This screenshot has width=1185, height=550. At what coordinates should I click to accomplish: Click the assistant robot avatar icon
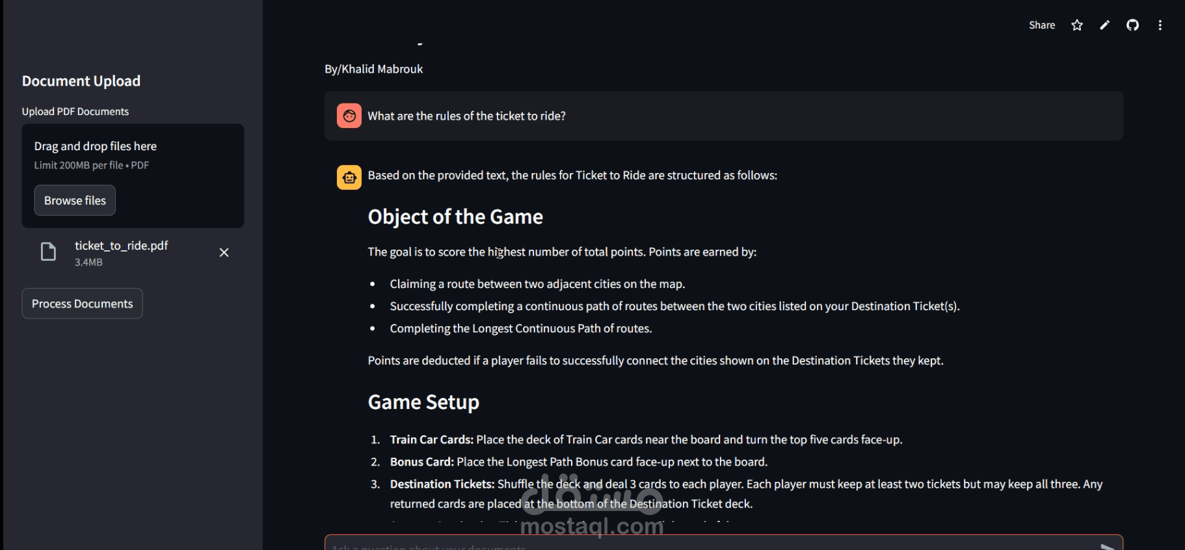click(x=349, y=177)
